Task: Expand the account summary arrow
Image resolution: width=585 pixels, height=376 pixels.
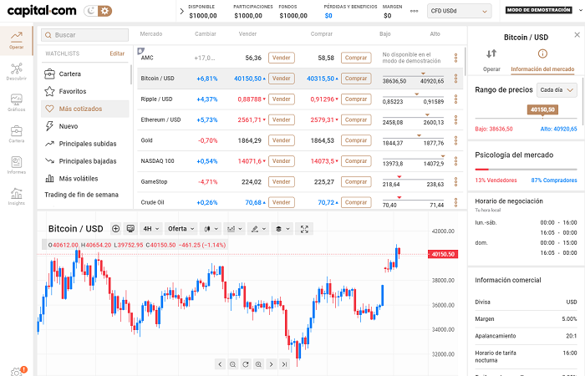Action: pos(181,11)
